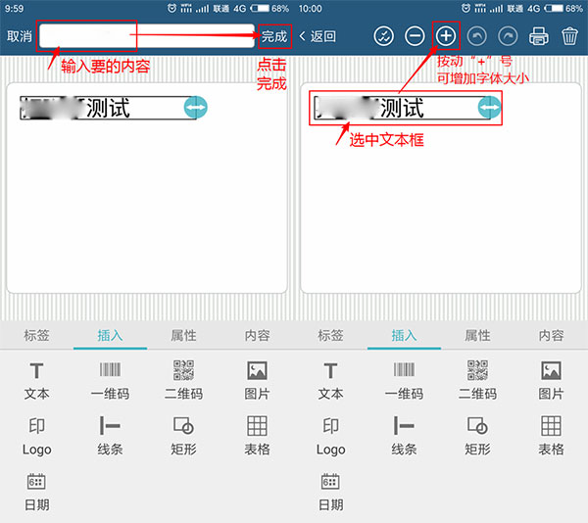Insert a 一维码 barcode on the right phone screen

point(404,380)
